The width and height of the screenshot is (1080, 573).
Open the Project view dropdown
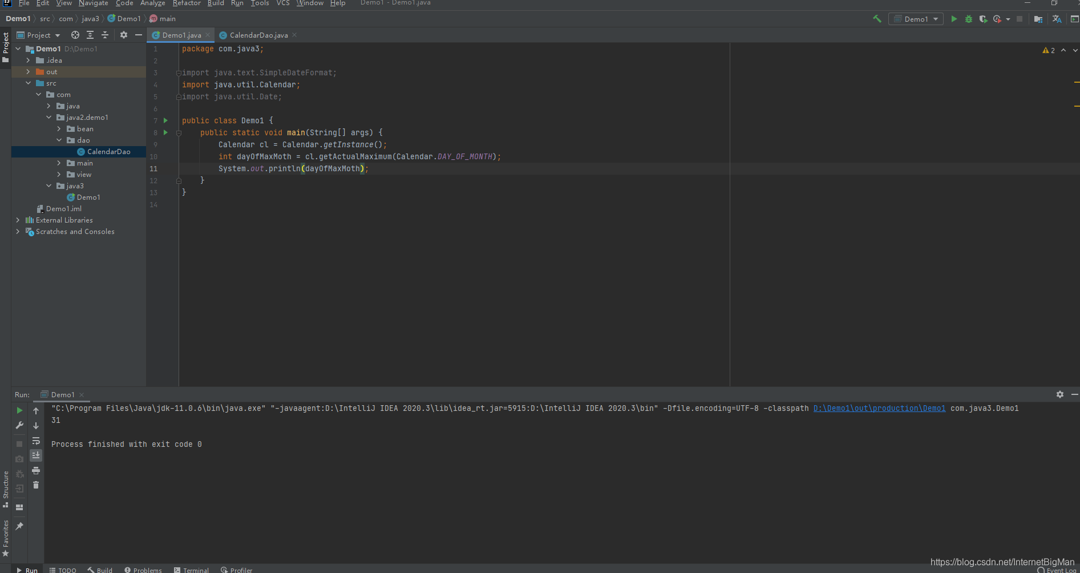[39, 35]
